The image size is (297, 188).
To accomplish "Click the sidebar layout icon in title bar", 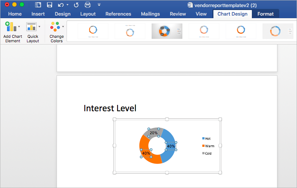I will coord(38,5).
